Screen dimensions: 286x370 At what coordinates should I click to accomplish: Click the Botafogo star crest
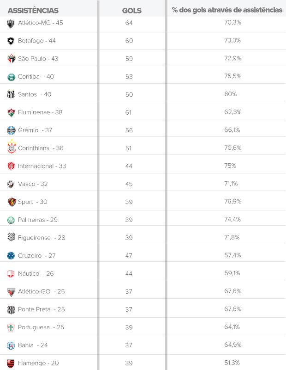(11, 41)
